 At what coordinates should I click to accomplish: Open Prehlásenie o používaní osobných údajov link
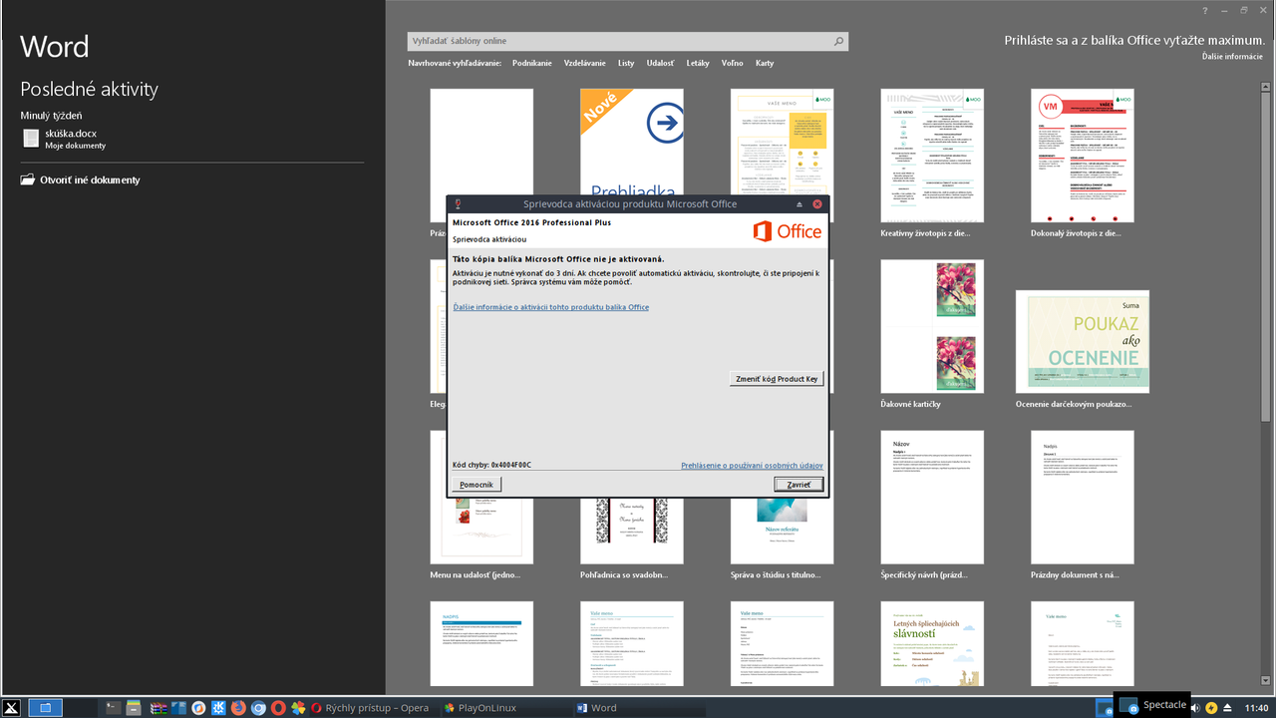(752, 466)
